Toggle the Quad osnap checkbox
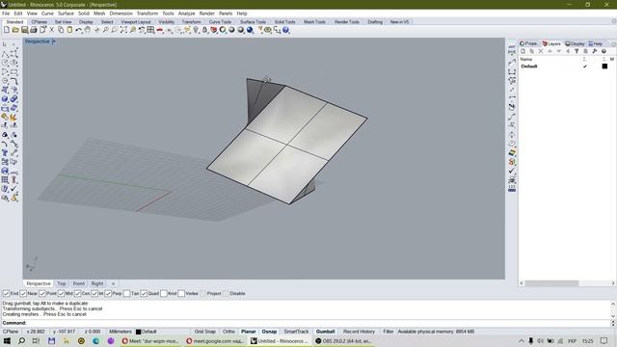The width and height of the screenshot is (617, 347). (144, 293)
